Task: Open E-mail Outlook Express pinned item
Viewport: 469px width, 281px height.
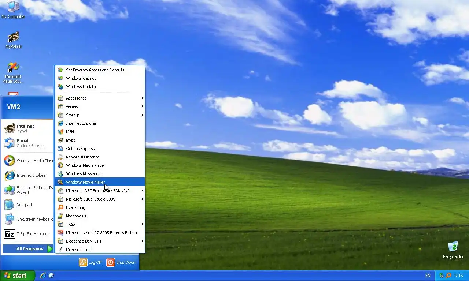Action: [28, 143]
